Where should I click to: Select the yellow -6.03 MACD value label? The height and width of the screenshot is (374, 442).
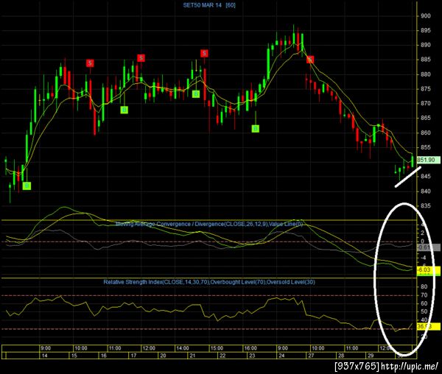(428, 269)
